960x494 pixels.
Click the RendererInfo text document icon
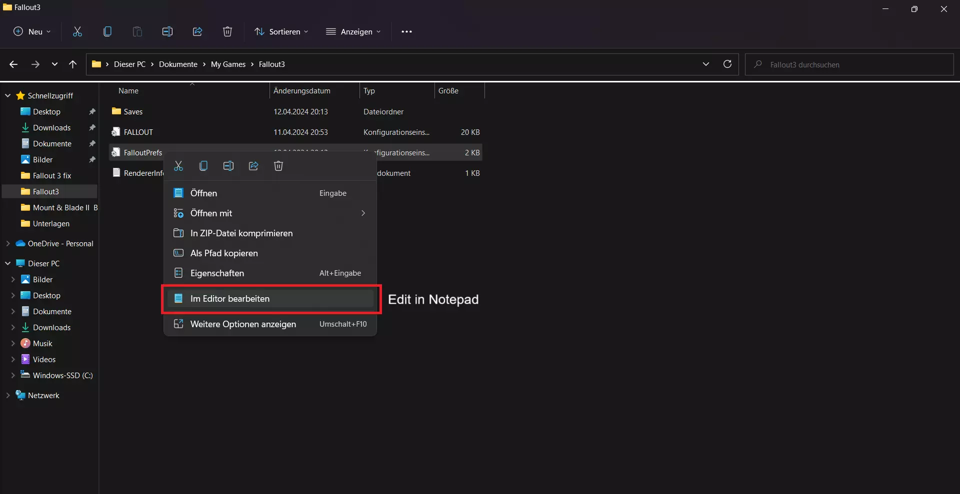click(x=116, y=173)
